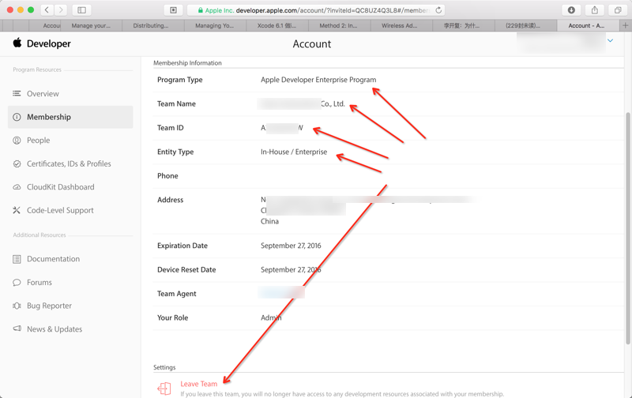Click the Documentation page icon

click(x=17, y=259)
